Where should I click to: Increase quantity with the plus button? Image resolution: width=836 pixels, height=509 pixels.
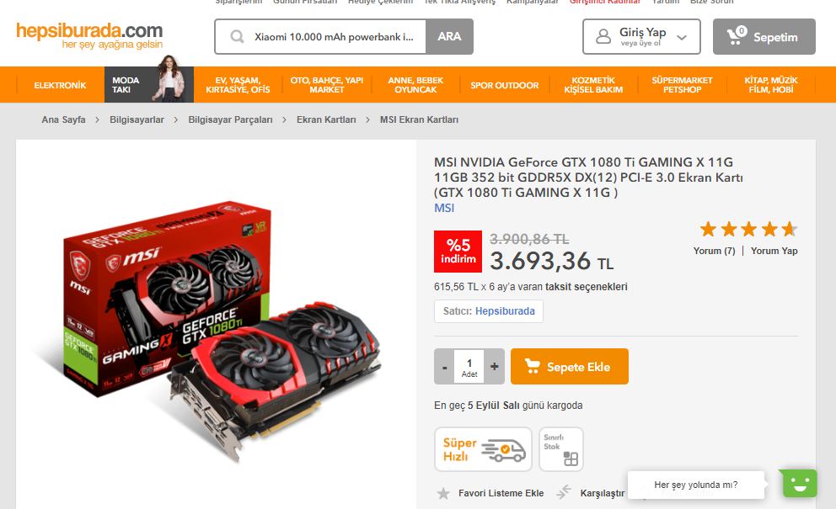coord(494,367)
